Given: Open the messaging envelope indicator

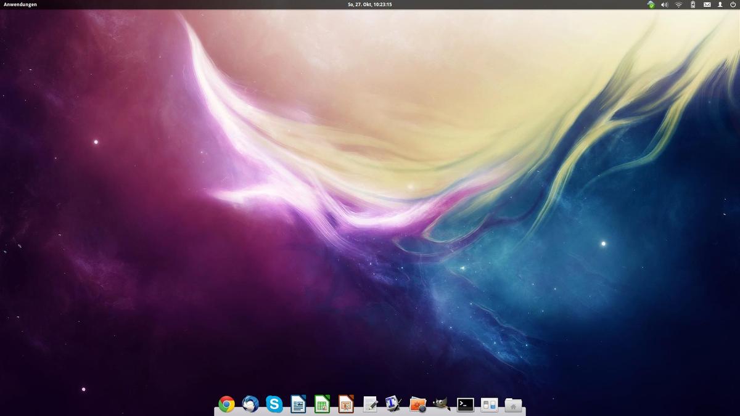Looking at the screenshot, I should coord(707,4).
